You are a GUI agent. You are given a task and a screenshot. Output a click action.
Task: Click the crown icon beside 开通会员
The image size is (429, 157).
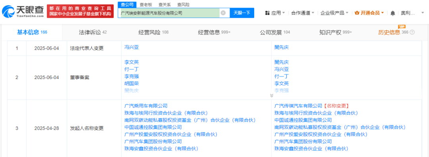tap(357, 13)
